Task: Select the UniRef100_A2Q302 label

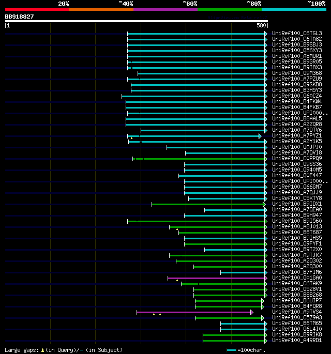Action: (x=297, y=260)
